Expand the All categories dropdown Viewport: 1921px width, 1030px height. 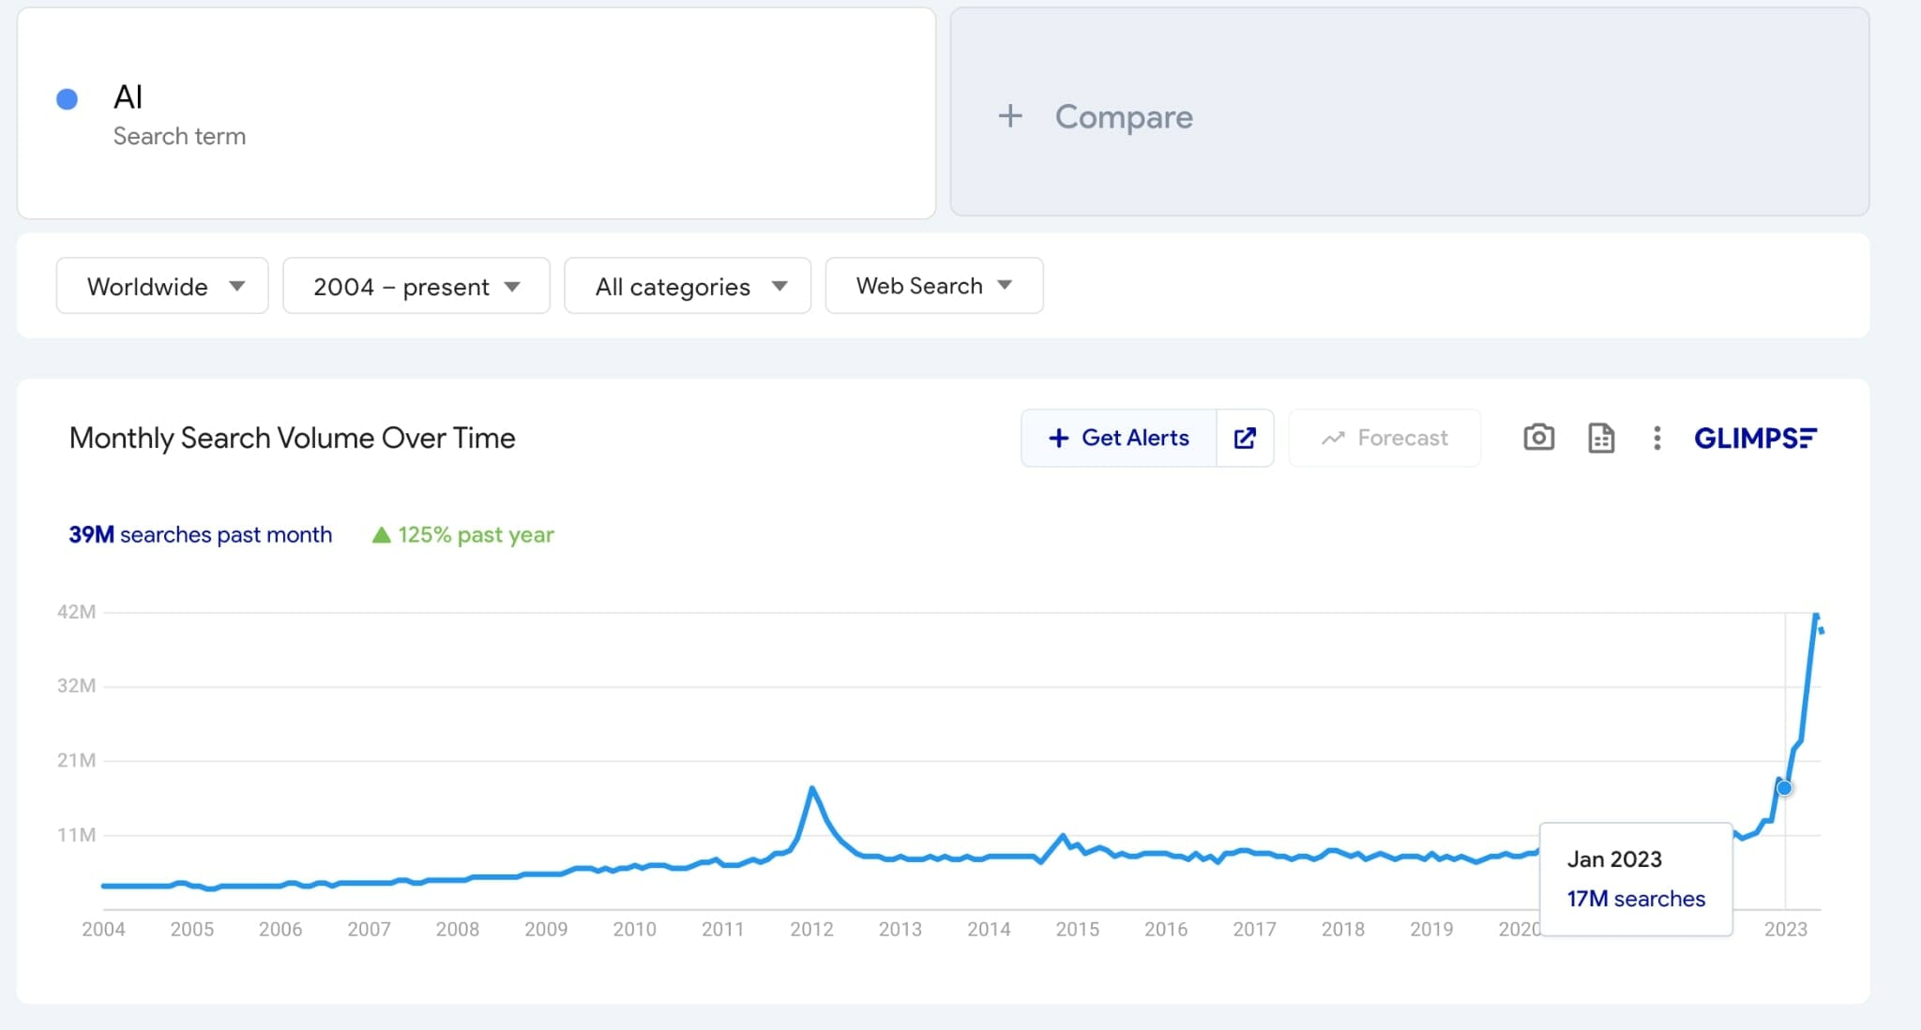tap(687, 286)
